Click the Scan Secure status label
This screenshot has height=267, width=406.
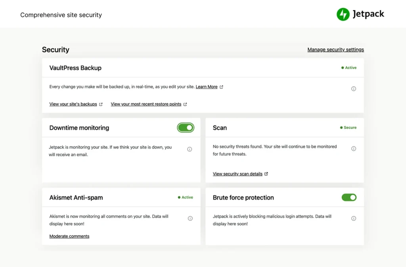click(348, 128)
